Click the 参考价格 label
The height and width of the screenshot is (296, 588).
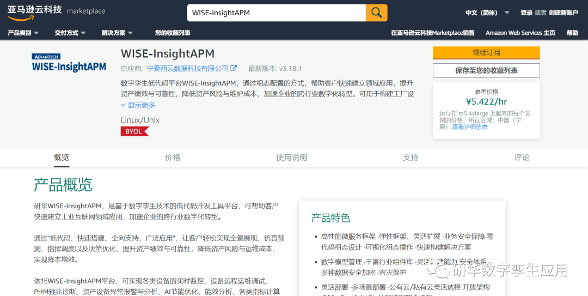click(x=486, y=92)
